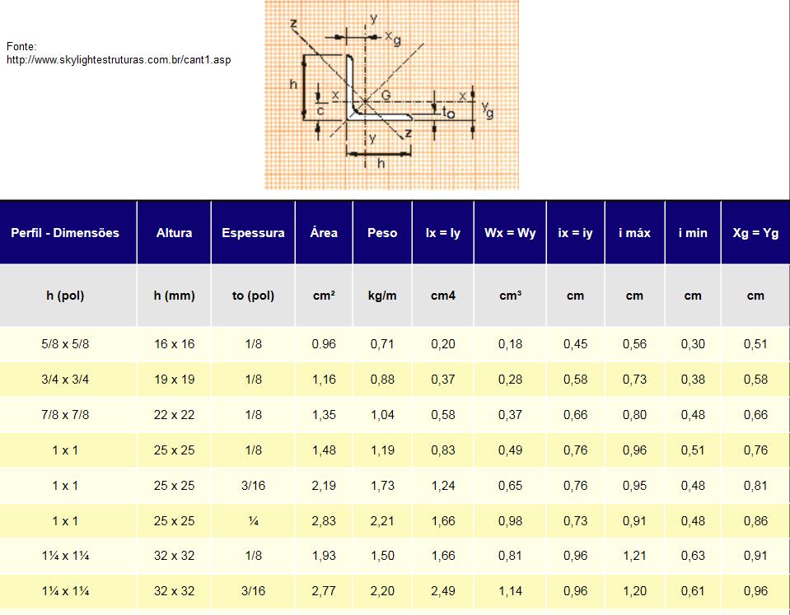Click the 'cm4' units cell
This screenshot has height=615, width=790.
(443, 296)
